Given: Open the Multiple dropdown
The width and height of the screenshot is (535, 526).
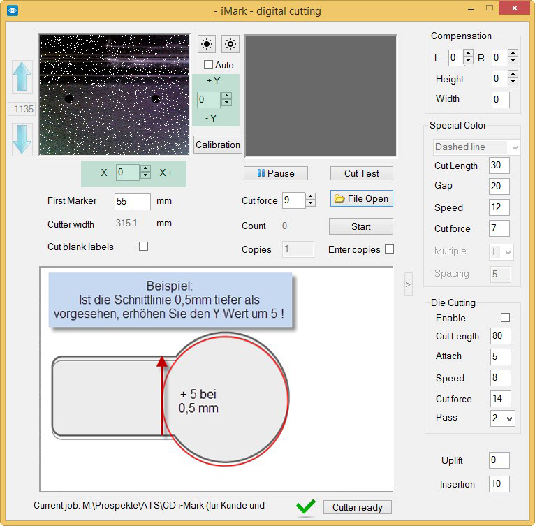Looking at the screenshot, I should 502,252.
